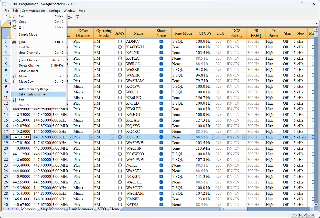Click horizontal scrollbar right arrow
The height and width of the screenshot is (218, 320).
point(312,209)
